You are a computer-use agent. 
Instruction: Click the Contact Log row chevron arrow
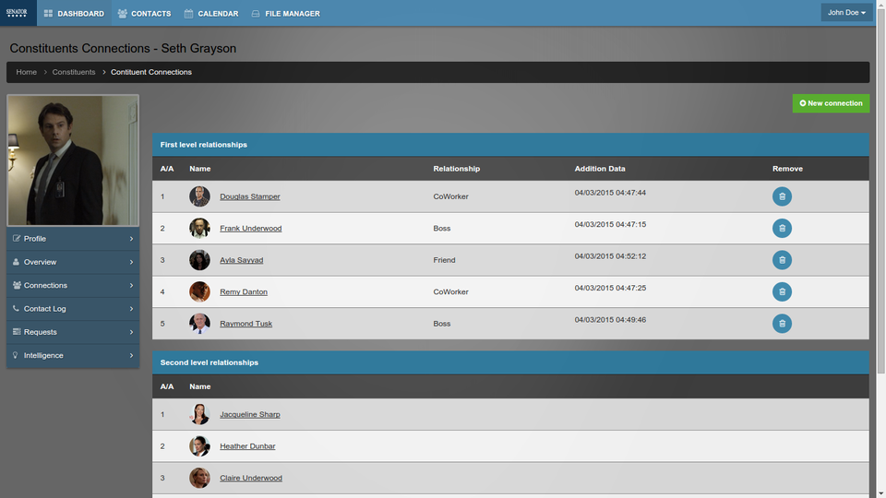[x=131, y=309]
